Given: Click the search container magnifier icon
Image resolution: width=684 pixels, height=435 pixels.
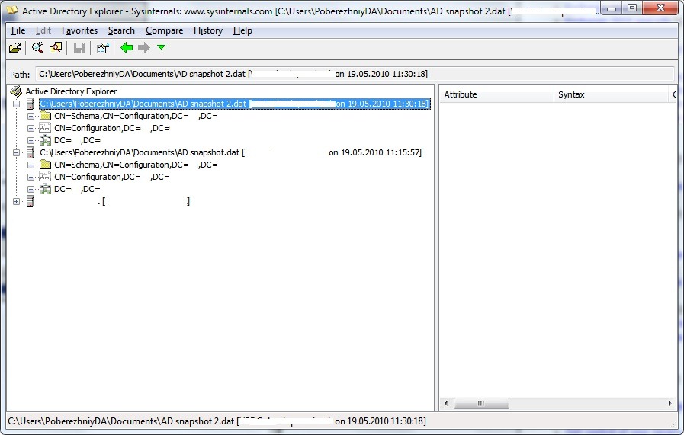Looking at the screenshot, I should tap(37, 47).
